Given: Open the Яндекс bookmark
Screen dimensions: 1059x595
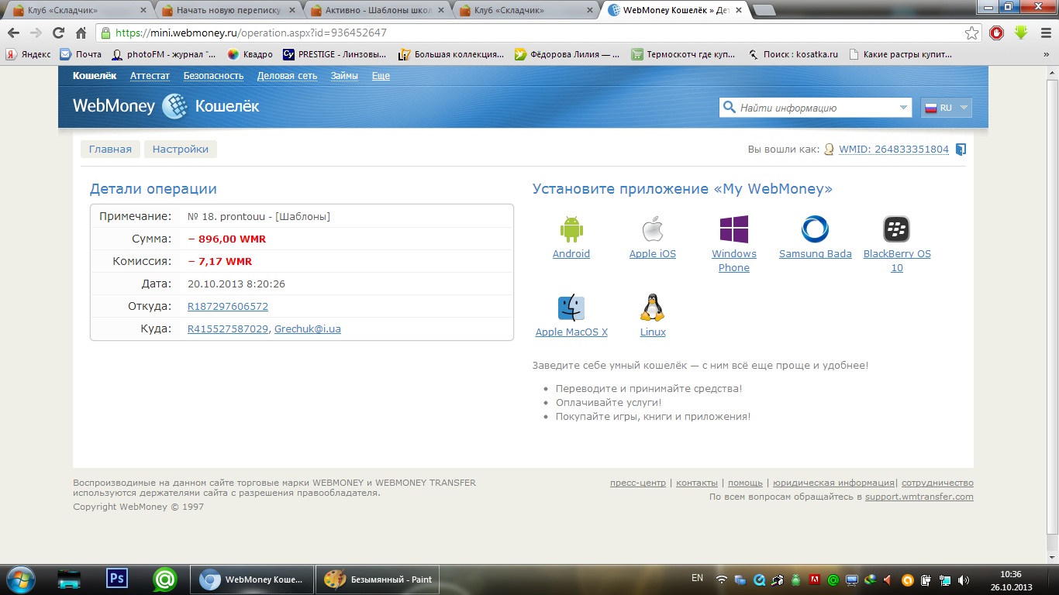Looking at the screenshot, I should click(29, 54).
